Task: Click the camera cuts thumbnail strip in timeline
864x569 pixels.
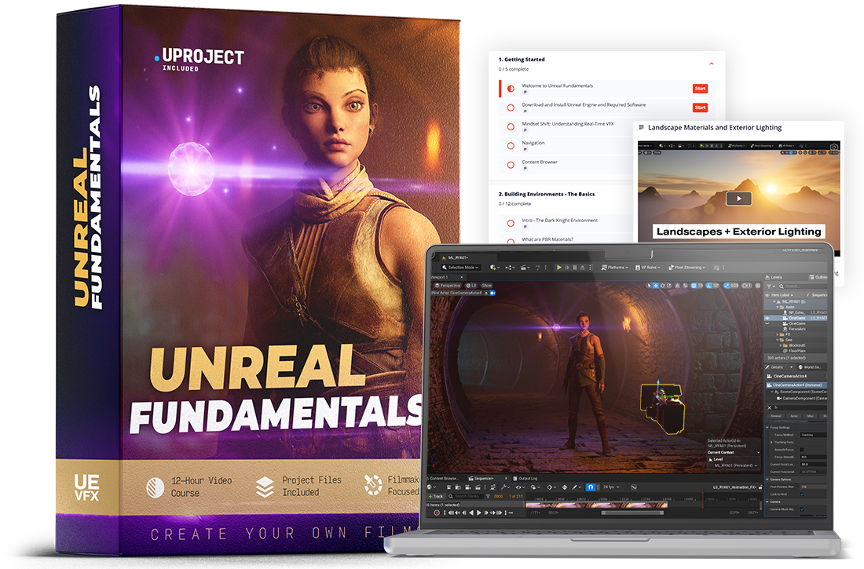Action: [x=597, y=505]
